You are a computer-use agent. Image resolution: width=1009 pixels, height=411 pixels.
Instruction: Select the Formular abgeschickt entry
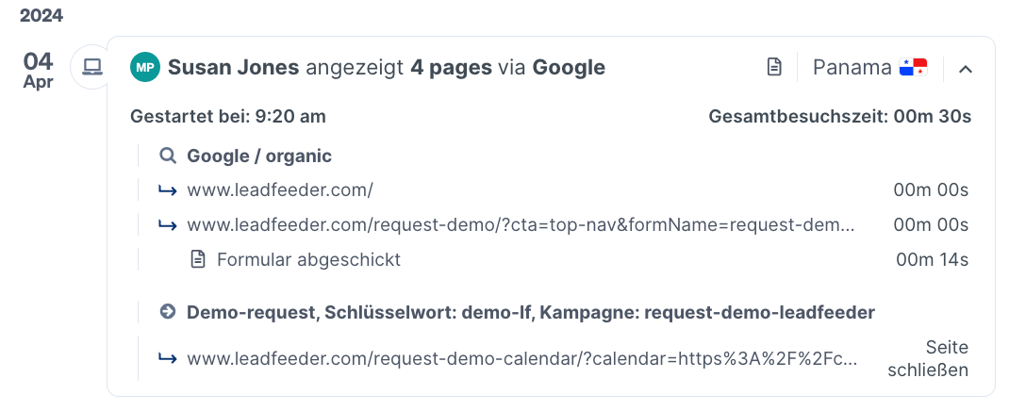click(309, 260)
